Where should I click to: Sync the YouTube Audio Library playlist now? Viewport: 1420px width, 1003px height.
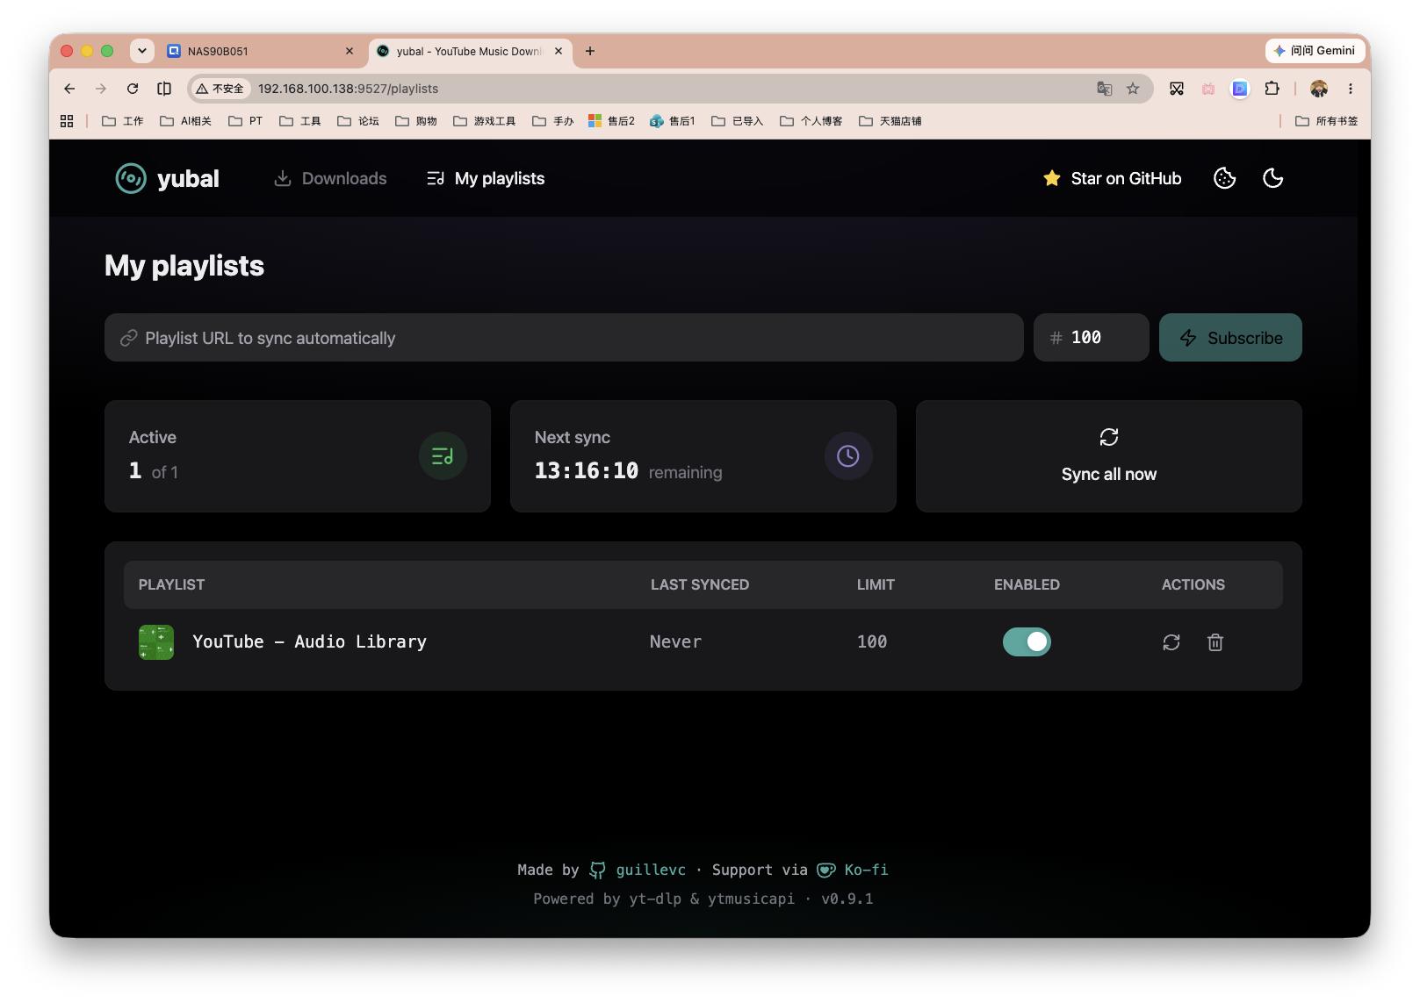tap(1171, 642)
